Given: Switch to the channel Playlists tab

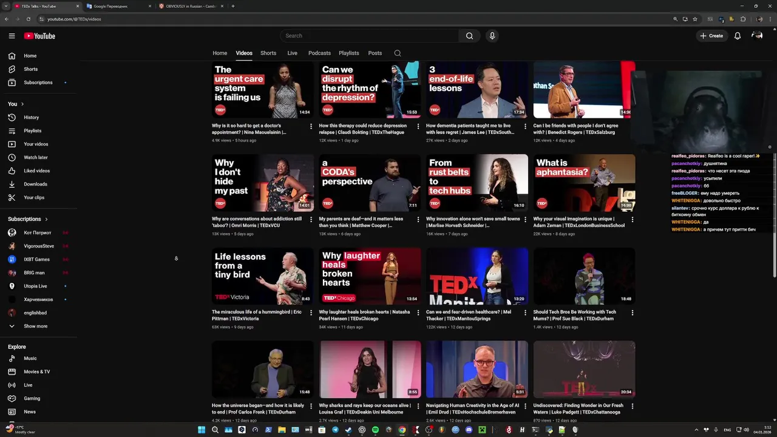Looking at the screenshot, I should [349, 53].
